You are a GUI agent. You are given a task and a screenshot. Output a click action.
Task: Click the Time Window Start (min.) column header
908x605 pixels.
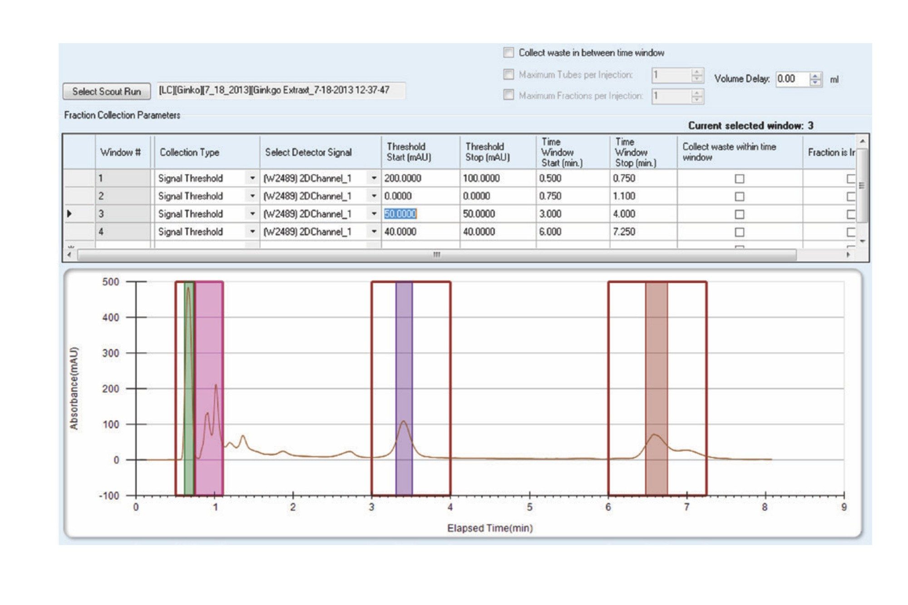[572, 152]
